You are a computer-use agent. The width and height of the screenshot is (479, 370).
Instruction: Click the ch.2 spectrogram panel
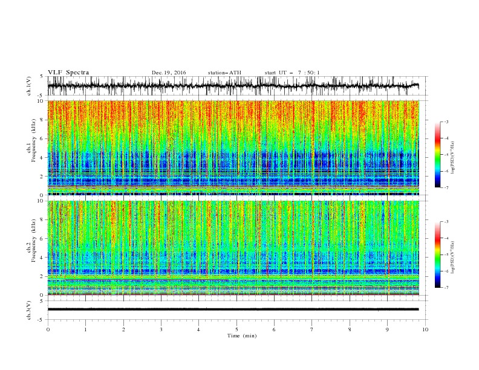tap(233, 248)
